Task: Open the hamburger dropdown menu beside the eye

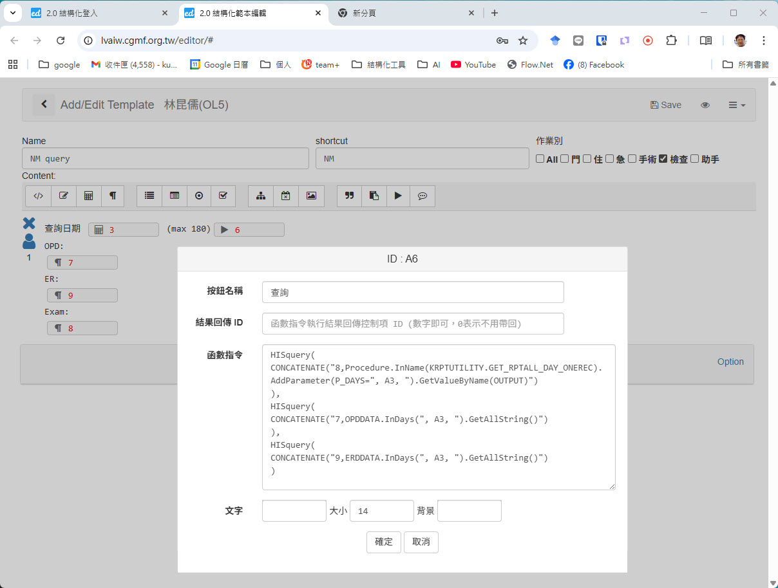Action: [737, 105]
